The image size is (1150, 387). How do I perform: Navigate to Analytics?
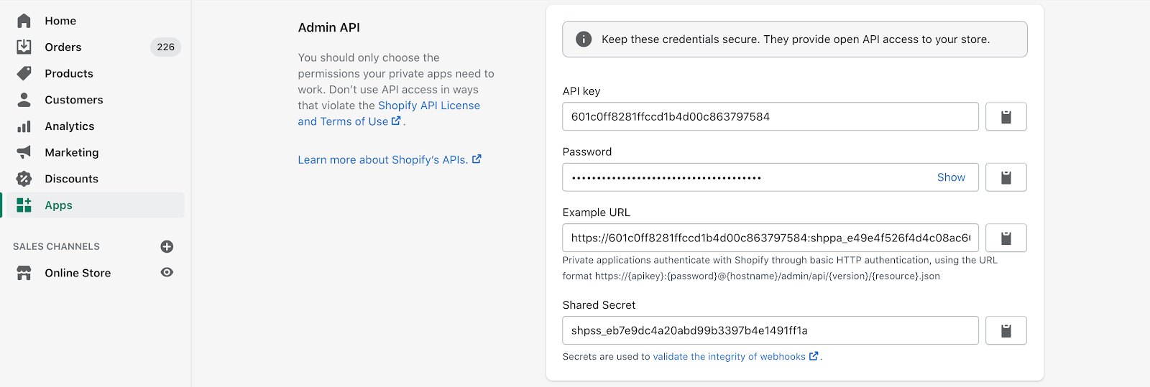tap(69, 126)
